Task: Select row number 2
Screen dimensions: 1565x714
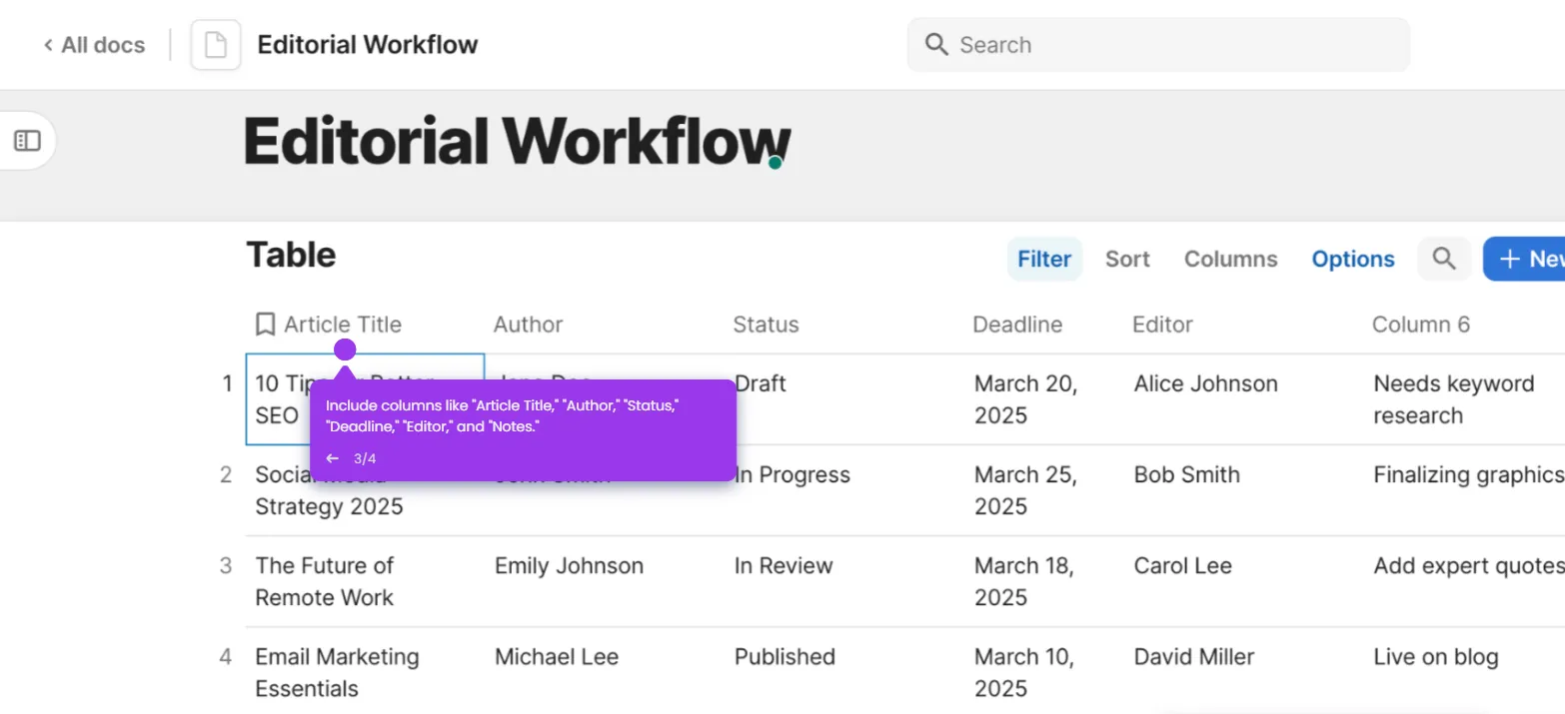Action: click(x=226, y=474)
